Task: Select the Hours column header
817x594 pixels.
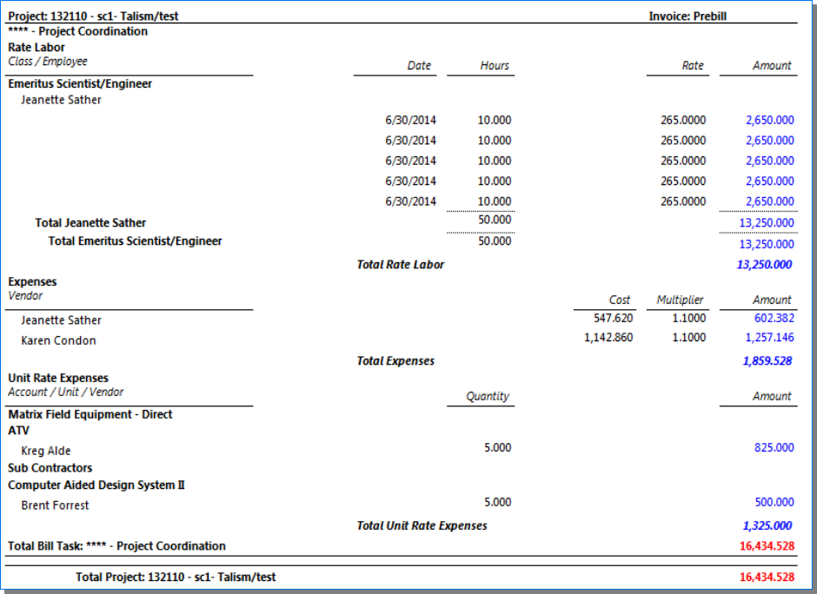Action: 495,66
